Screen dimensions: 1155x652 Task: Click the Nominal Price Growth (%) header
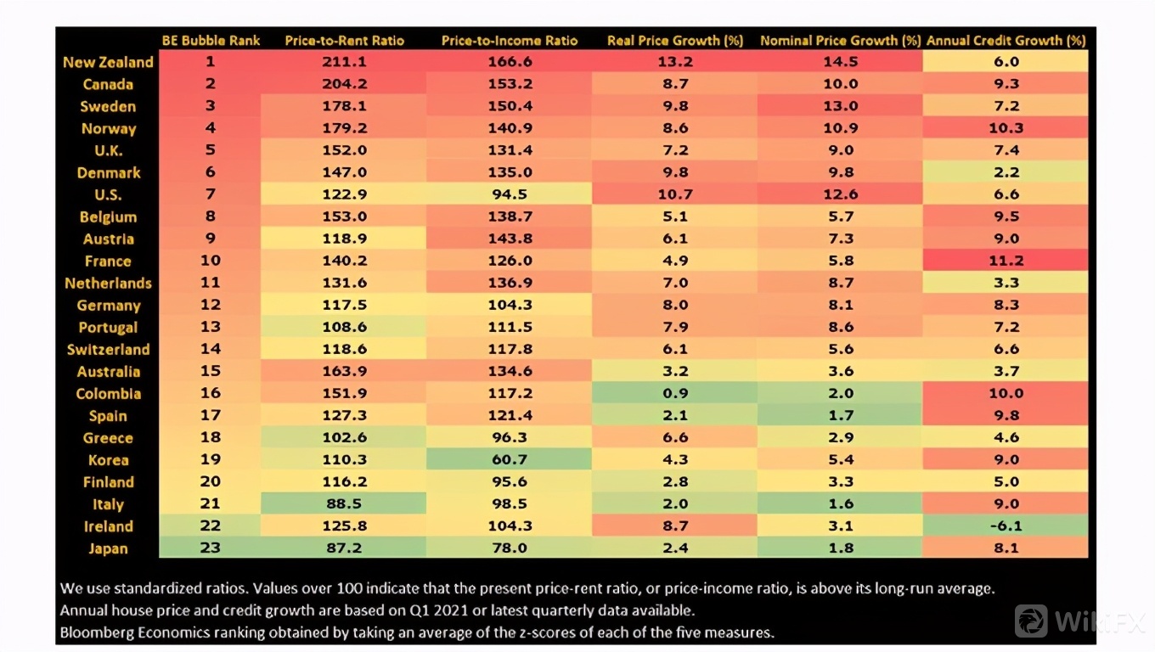(x=840, y=40)
